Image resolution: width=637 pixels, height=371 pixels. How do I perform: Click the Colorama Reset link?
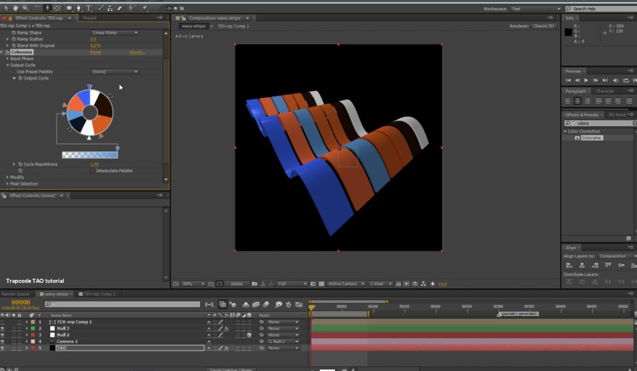tap(95, 52)
